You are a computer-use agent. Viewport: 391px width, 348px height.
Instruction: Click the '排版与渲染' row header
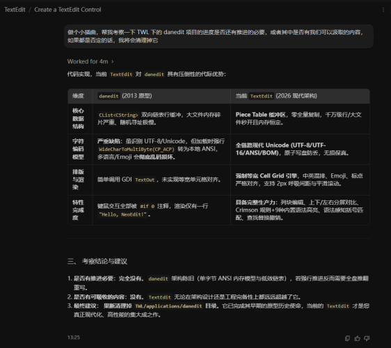tap(80, 180)
